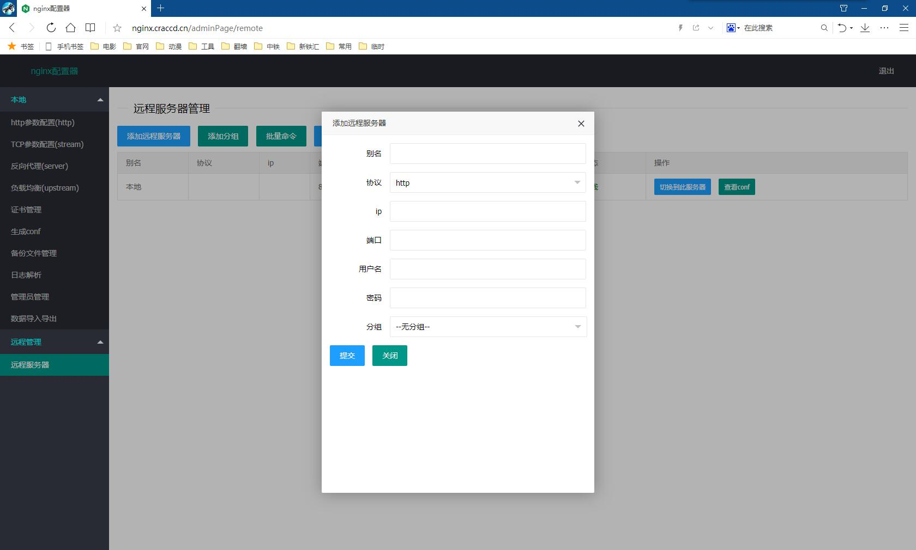Open 证书管理 in the sidebar
The image size is (916, 550).
point(26,210)
